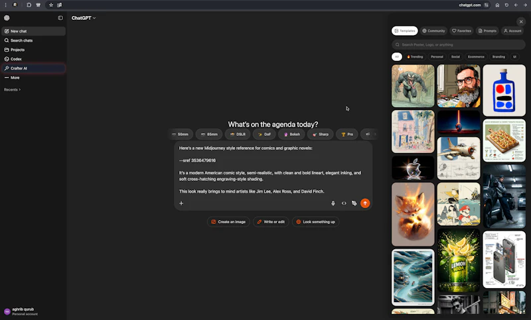531x320 pixels.
Task: Click the Search Poster, Logo, or anything field
Action: [x=459, y=44]
